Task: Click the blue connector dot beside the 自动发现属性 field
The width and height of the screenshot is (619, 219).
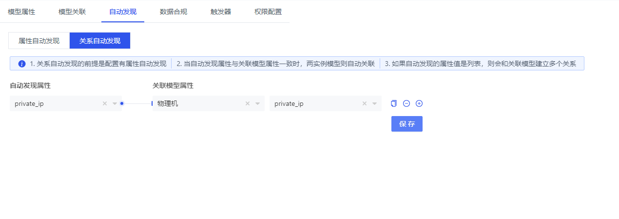Action: click(x=122, y=103)
